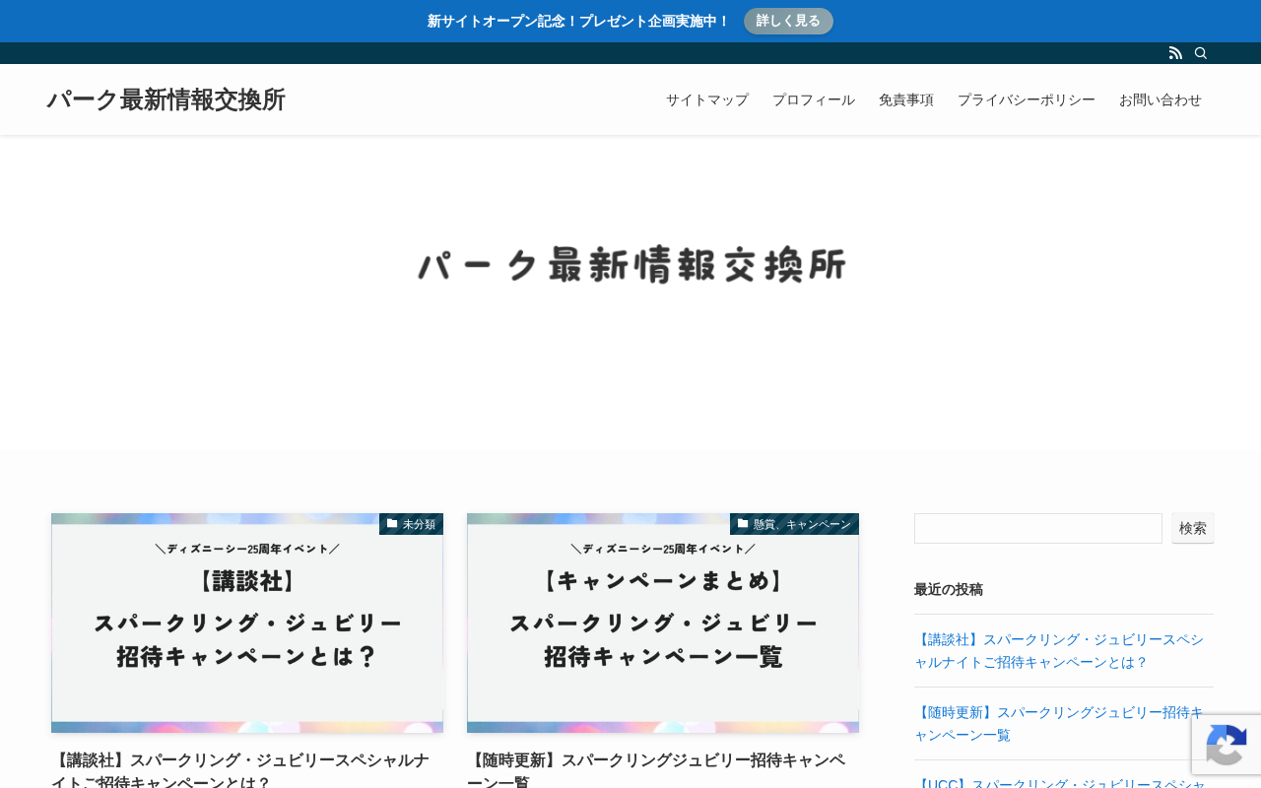Image resolution: width=1261 pixels, height=788 pixels.
Task: Open the サイトマップ menu item
Action: 707,99
